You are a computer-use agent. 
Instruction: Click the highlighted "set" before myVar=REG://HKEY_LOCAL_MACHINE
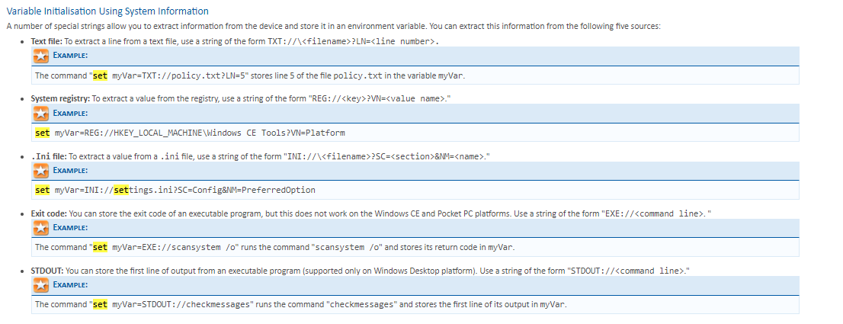click(x=43, y=133)
